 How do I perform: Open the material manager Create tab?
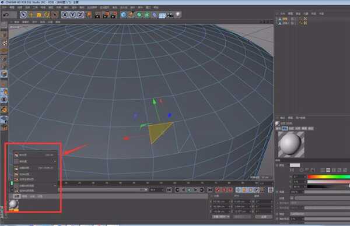click(17, 196)
